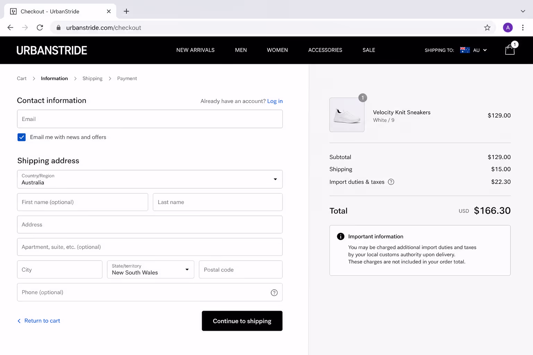This screenshot has width=533, height=355.
Task: Focus the Email input field
Action: (x=150, y=119)
